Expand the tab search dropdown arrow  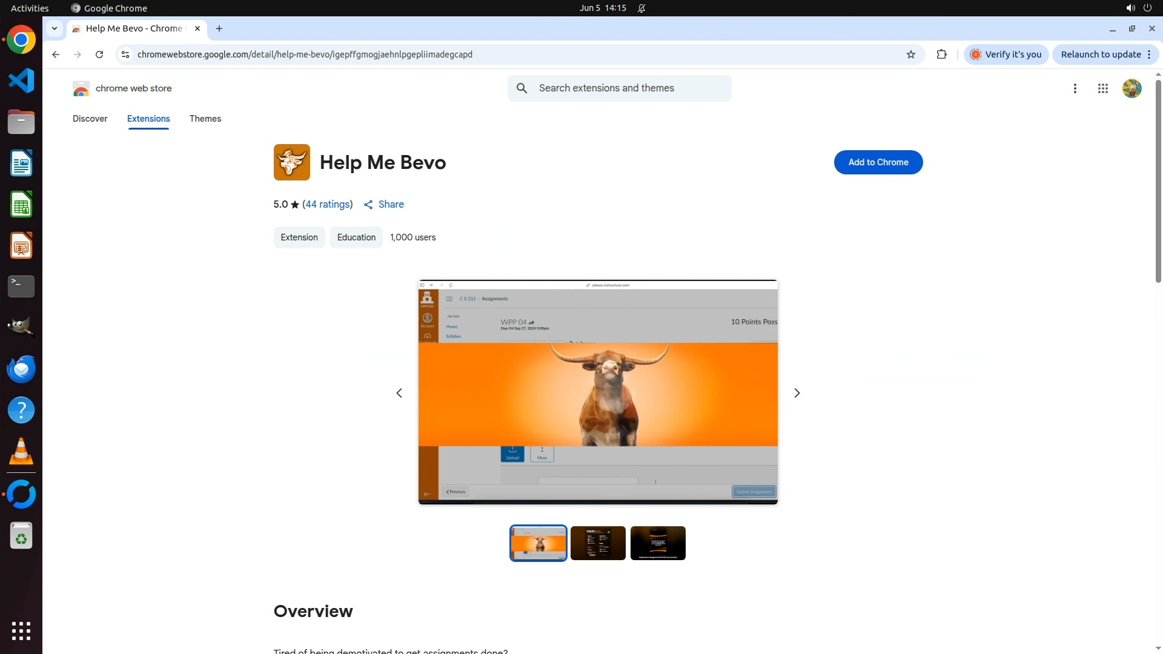pyautogui.click(x=55, y=28)
